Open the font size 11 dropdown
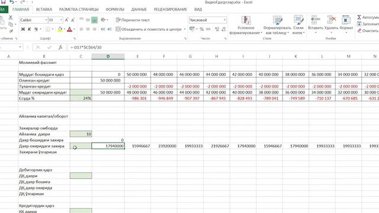This screenshot has width=379, height=213. (x=61, y=20)
